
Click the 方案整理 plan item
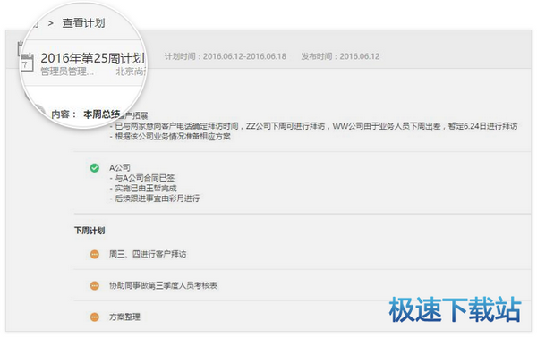[x=124, y=317]
